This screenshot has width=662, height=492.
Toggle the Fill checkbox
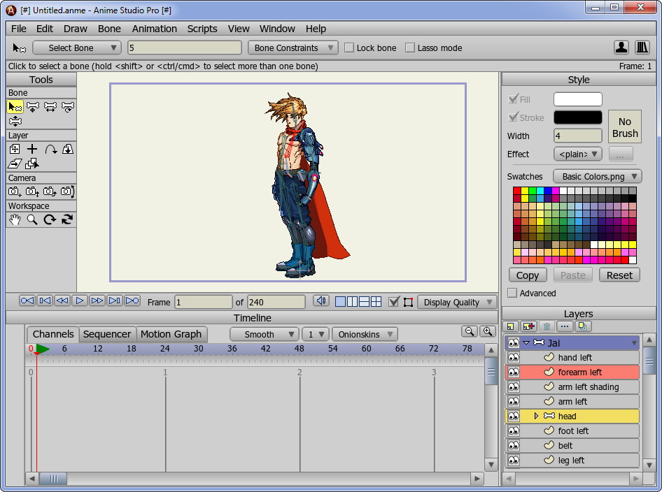pos(513,99)
